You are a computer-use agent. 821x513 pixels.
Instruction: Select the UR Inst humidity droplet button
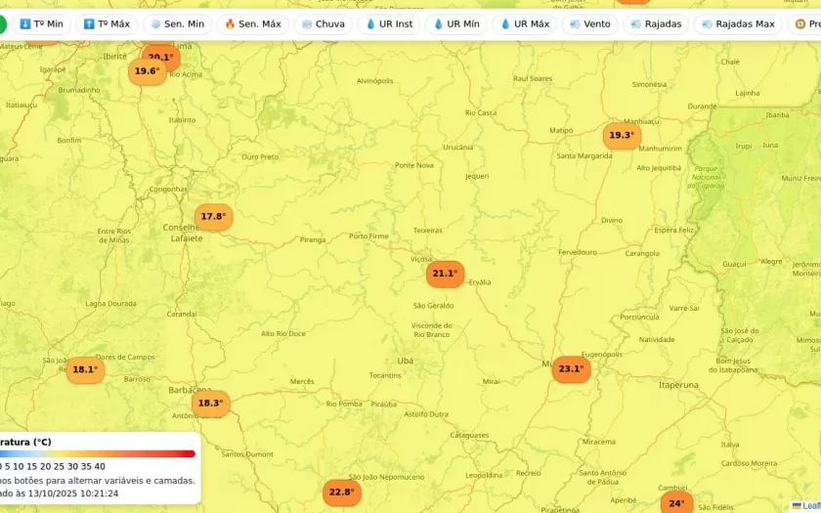[x=389, y=23]
